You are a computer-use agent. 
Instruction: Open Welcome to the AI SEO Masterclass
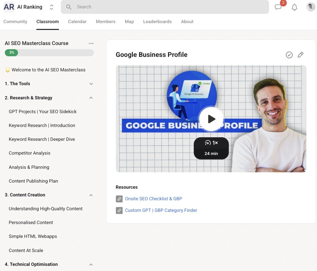click(49, 70)
